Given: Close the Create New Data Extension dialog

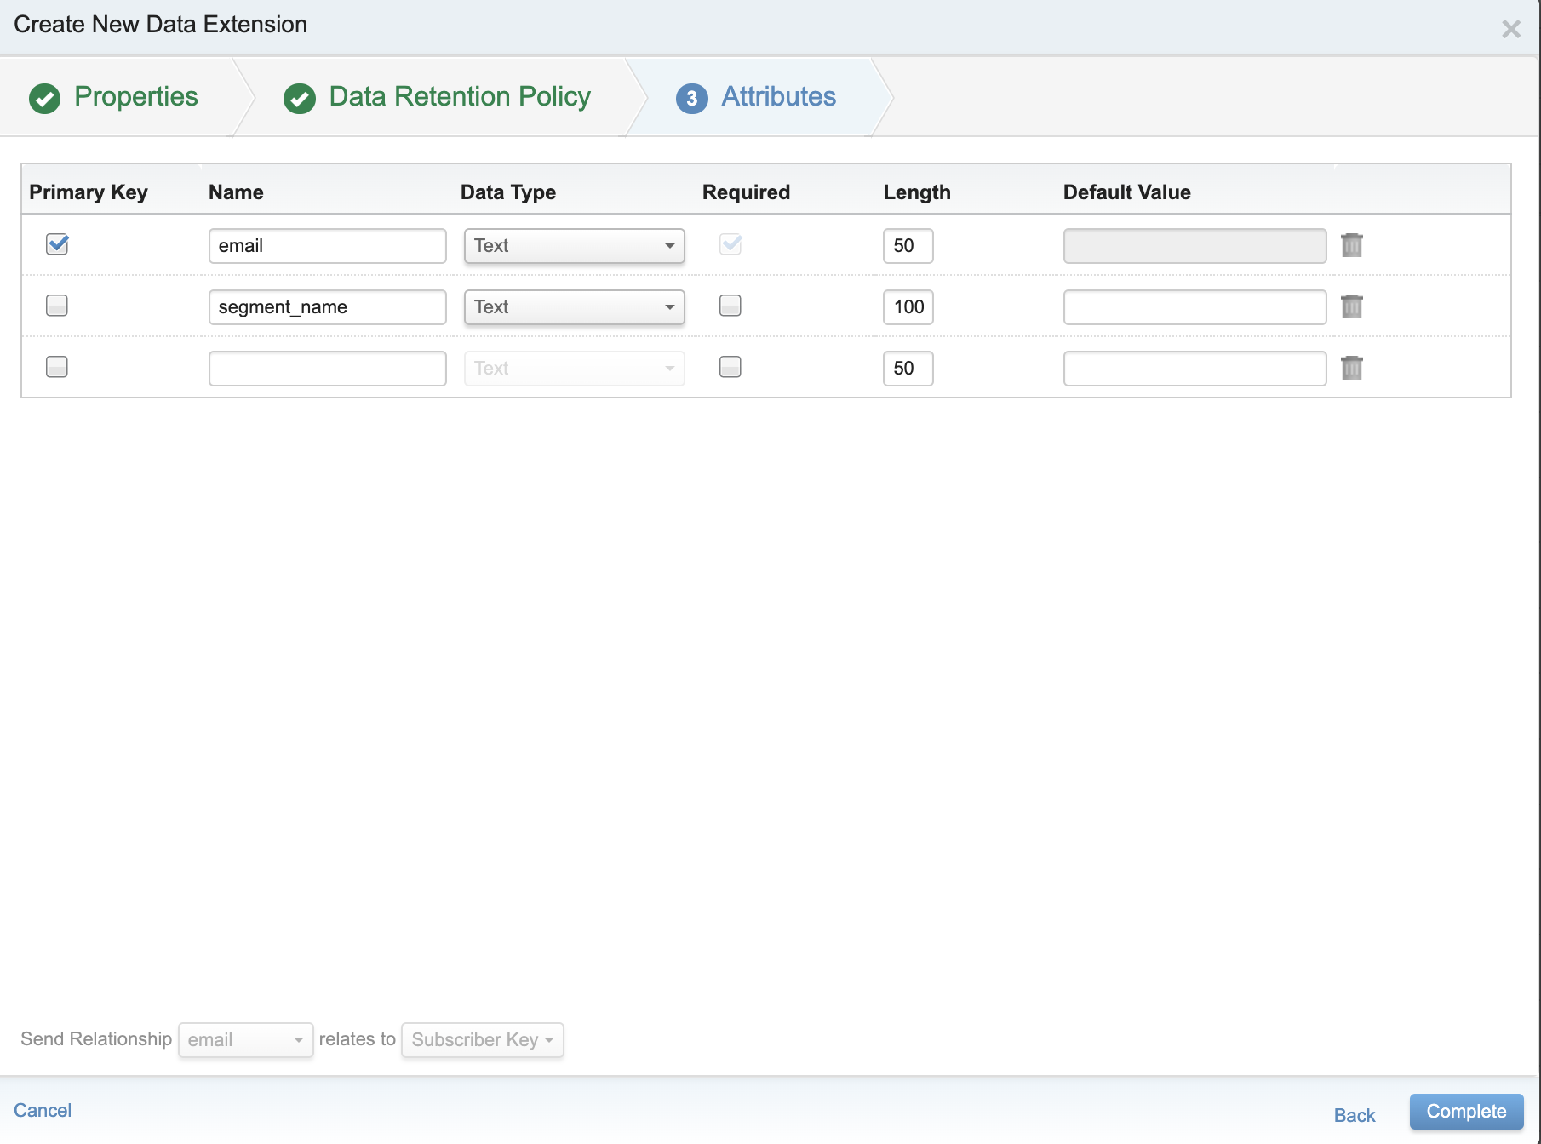Looking at the screenshot, I should pos(1510,29).
